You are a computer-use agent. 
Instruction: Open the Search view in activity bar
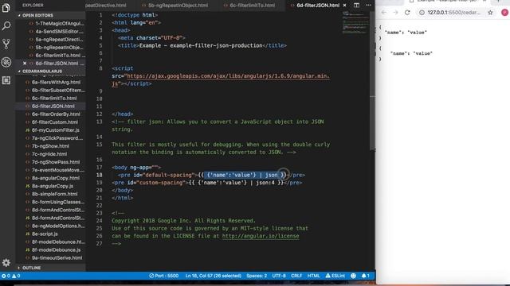point(6,25)
